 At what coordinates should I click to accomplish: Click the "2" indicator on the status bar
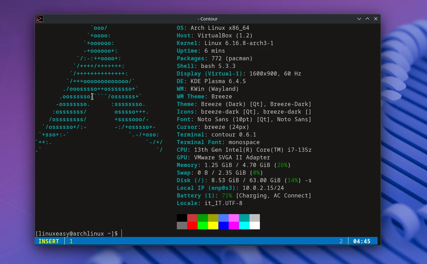(x=341, y=241)
